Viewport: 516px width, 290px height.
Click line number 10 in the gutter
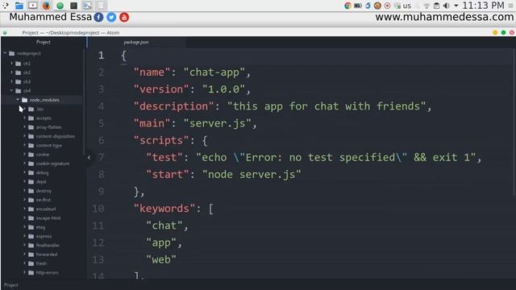[x=98, y=209]
